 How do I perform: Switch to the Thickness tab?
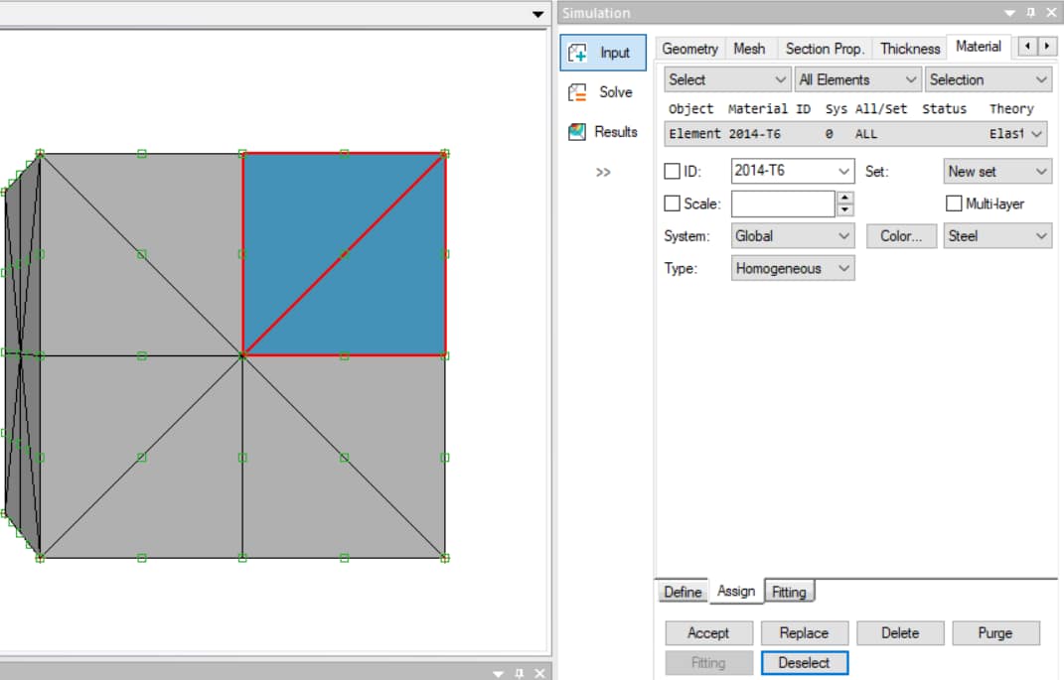pyautogui.click(x=909, y=49)
